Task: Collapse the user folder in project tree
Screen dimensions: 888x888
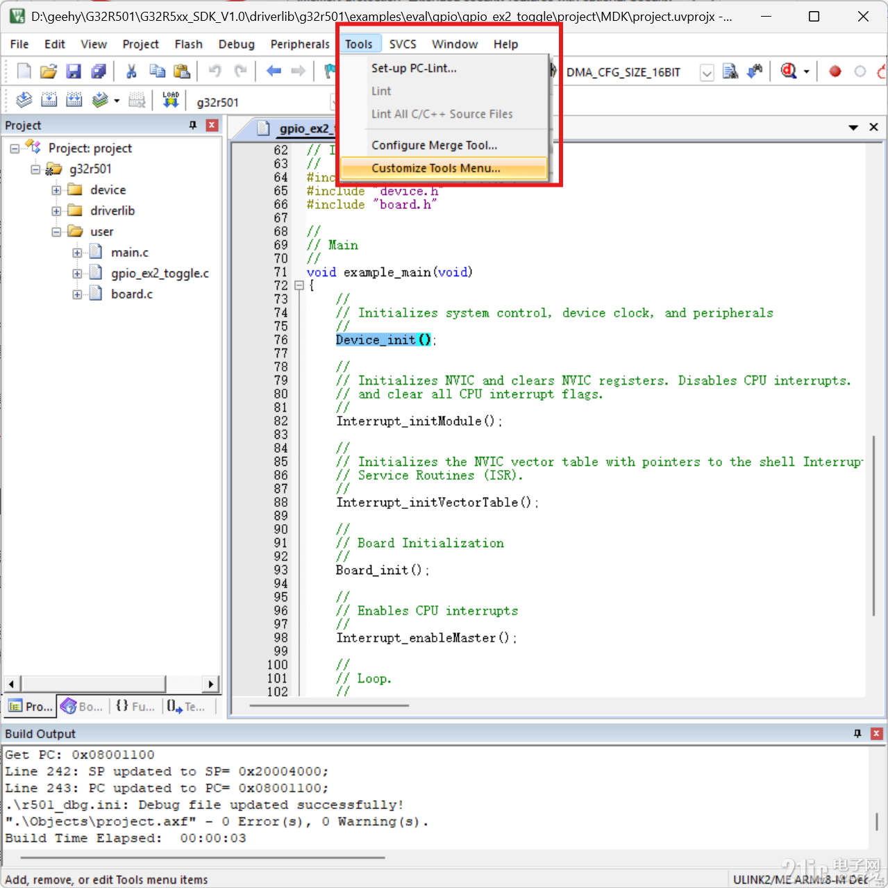Action: (x=57, y=231)
